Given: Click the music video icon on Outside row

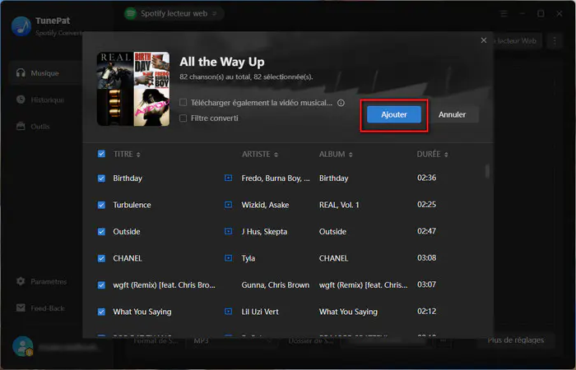Looking at the screenshot, I should click(228, 231).
